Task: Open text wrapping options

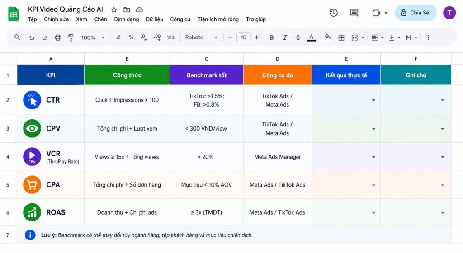Action: coord(411,37)
